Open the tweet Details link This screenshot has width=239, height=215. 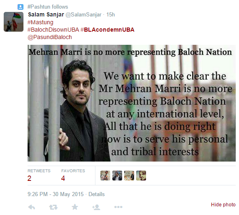97,194
